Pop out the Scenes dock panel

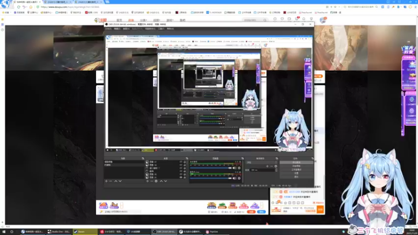pos(143,159)
